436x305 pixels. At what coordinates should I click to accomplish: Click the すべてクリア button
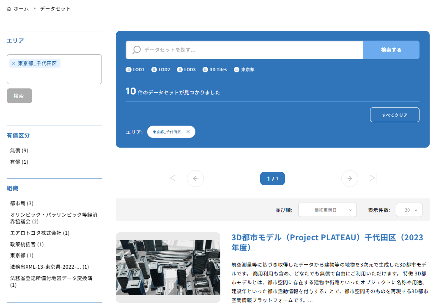pos(395,115)
